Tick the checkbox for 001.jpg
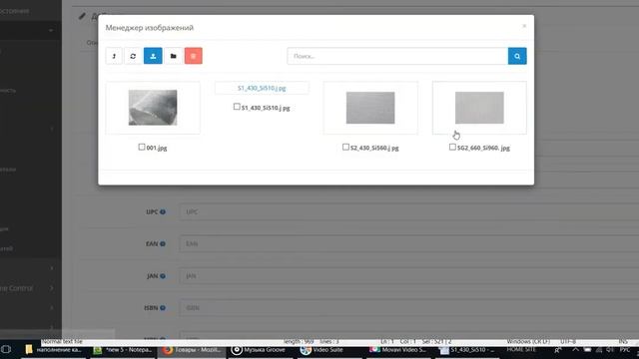The width and height of the screenshot is (639, 359). [142, 147]
